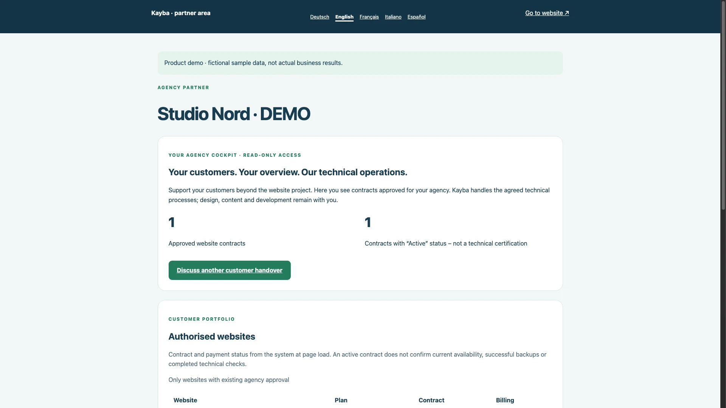Click the Authorised websites heading
The height and width of the screenshot is (408, 726).
coord(212,337)
